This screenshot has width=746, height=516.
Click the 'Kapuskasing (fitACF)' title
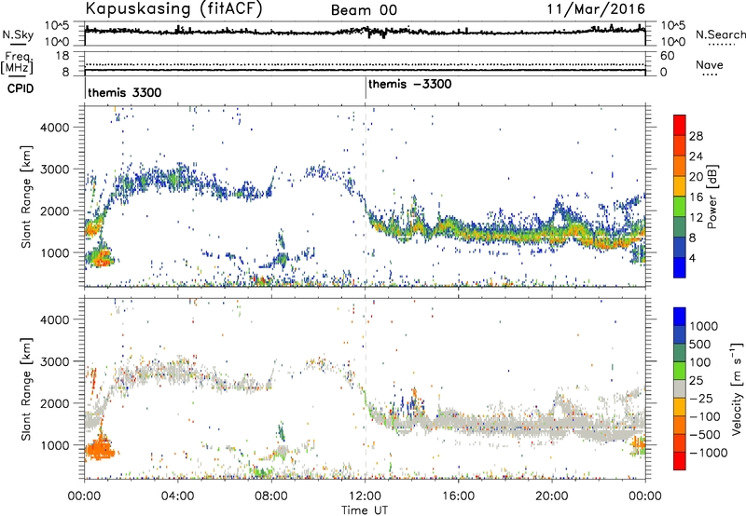pyautogui.click(x=173, y=9)
